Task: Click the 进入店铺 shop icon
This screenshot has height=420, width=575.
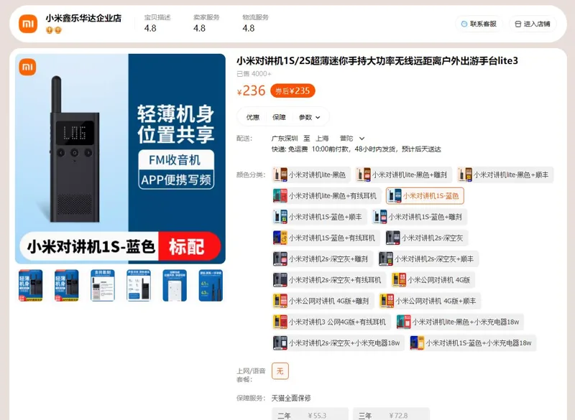Action: pos(517,24)
